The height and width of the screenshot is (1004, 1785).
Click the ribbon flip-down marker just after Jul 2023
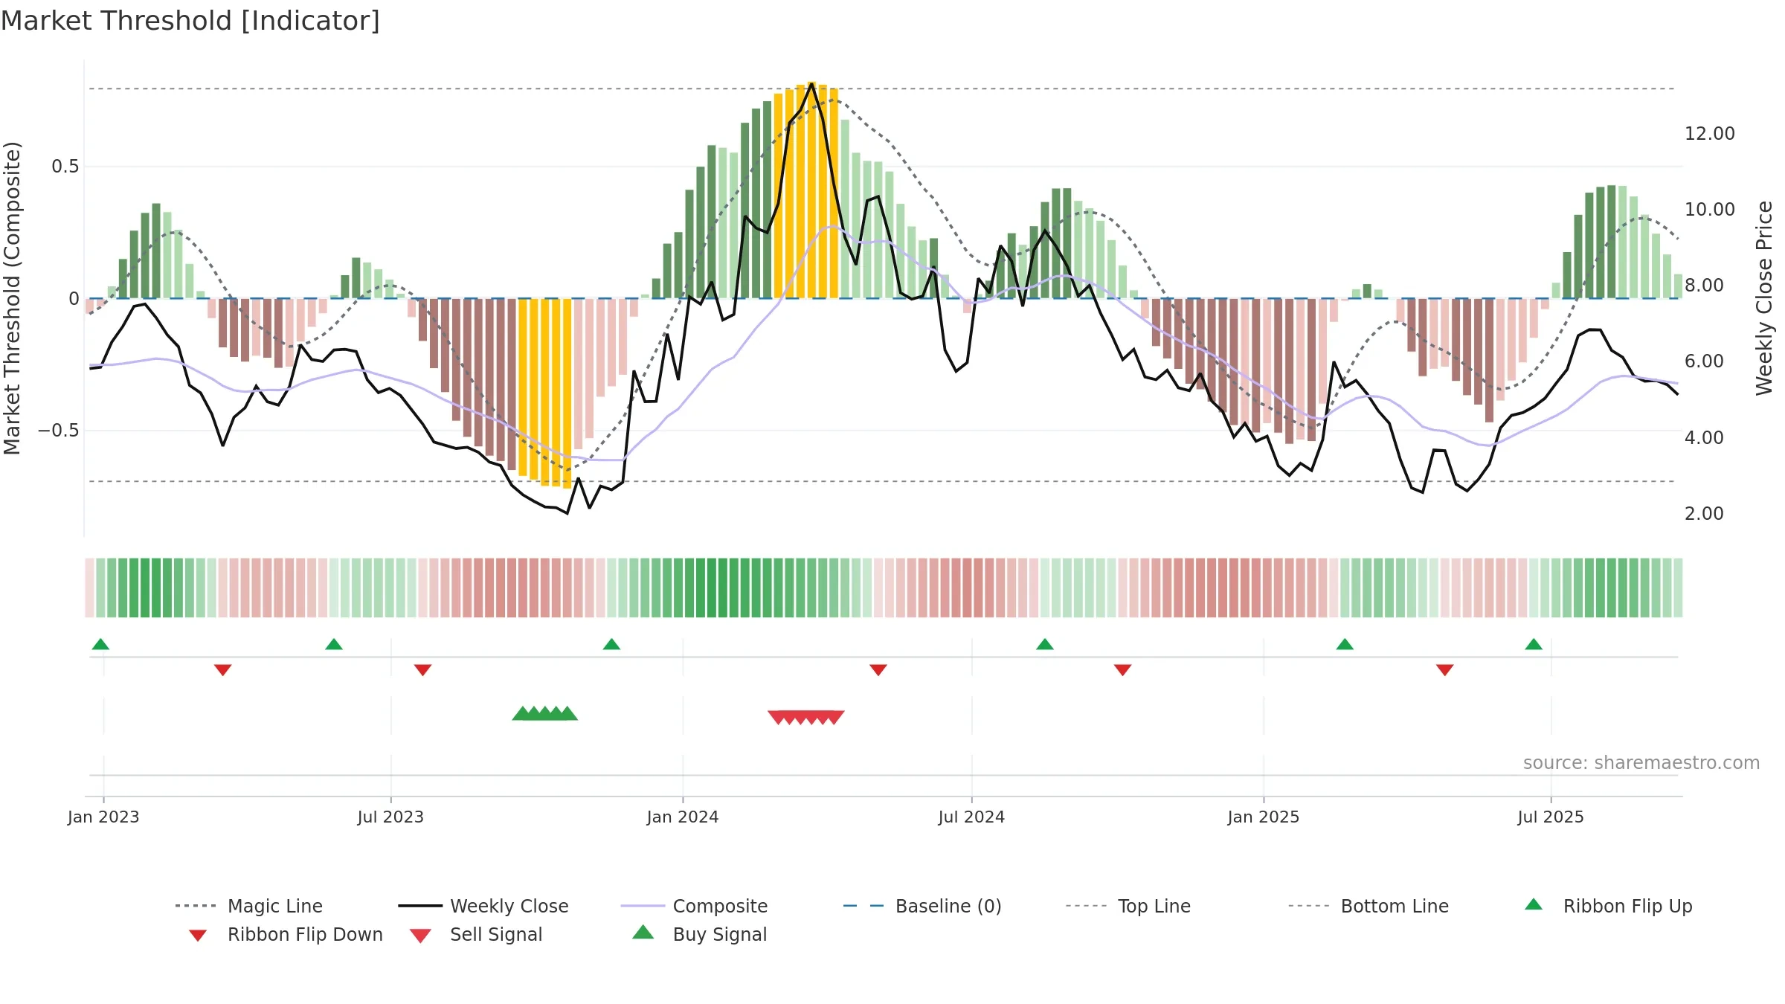422,670
